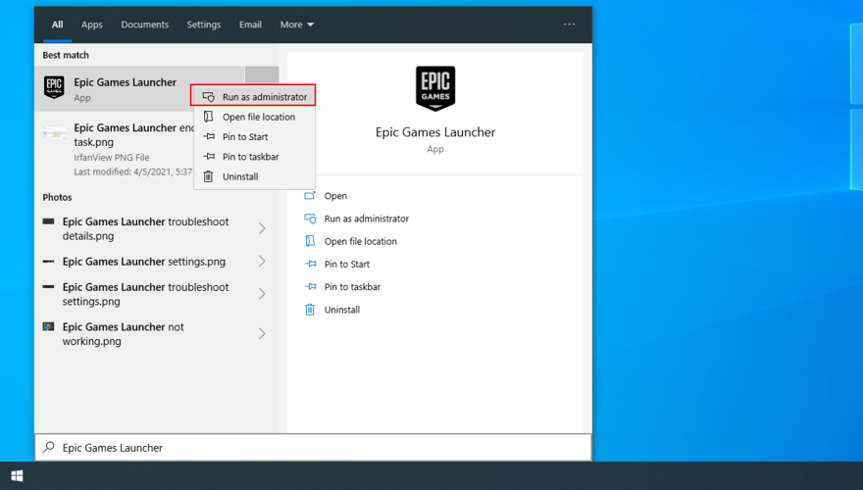The image size is (863, 490).
Task: Click the Pin to Start icon in details pane
Action: click(x=311, y=264)
